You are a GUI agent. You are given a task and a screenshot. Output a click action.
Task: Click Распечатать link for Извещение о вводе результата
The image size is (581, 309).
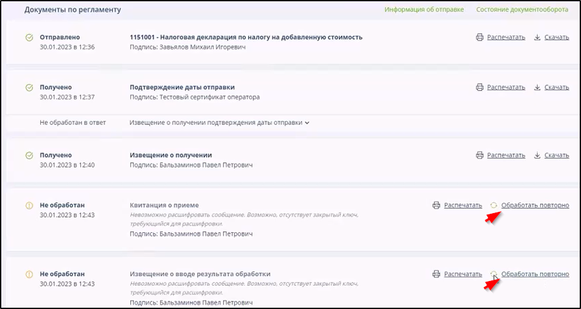coord(463,274)
